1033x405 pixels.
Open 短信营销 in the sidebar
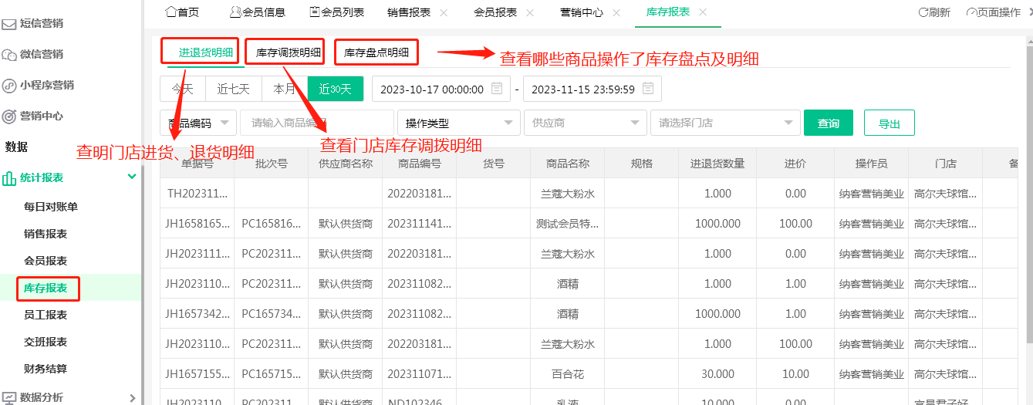point(42,24)
